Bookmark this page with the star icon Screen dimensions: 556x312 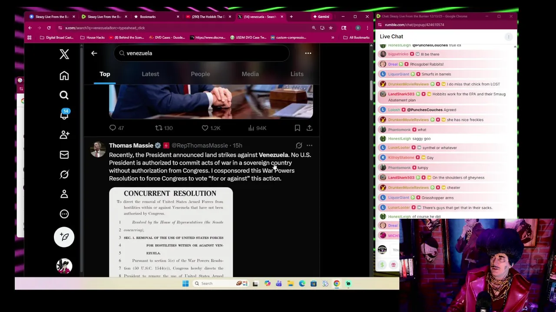pyautogui.click(x=331, y=28)
